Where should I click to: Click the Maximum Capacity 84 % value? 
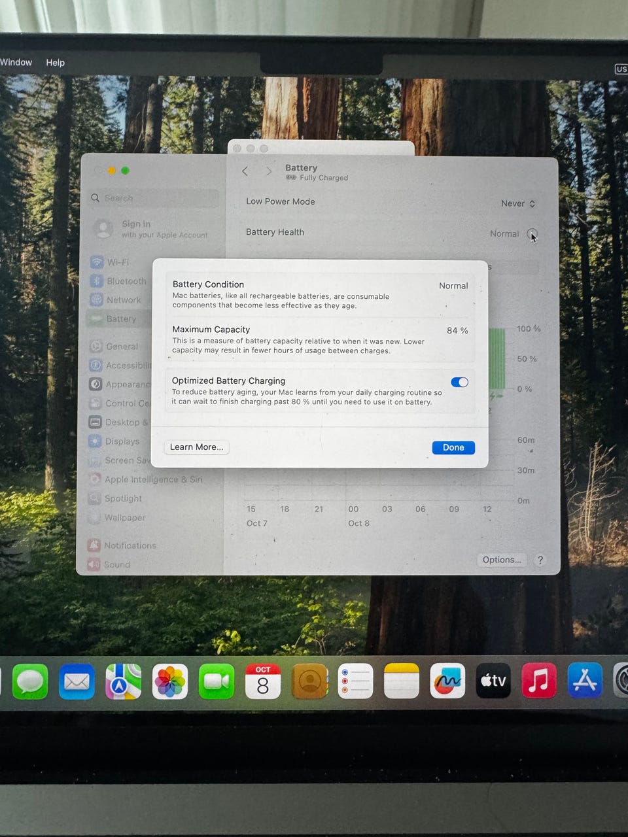pyautogui.click(x=457, y=331)
